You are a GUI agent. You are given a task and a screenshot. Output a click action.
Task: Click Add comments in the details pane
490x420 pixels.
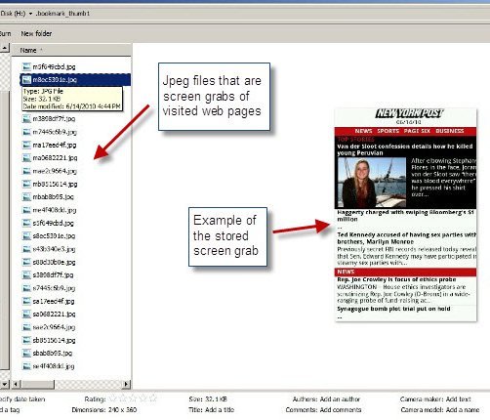click(x=341, y=410)
